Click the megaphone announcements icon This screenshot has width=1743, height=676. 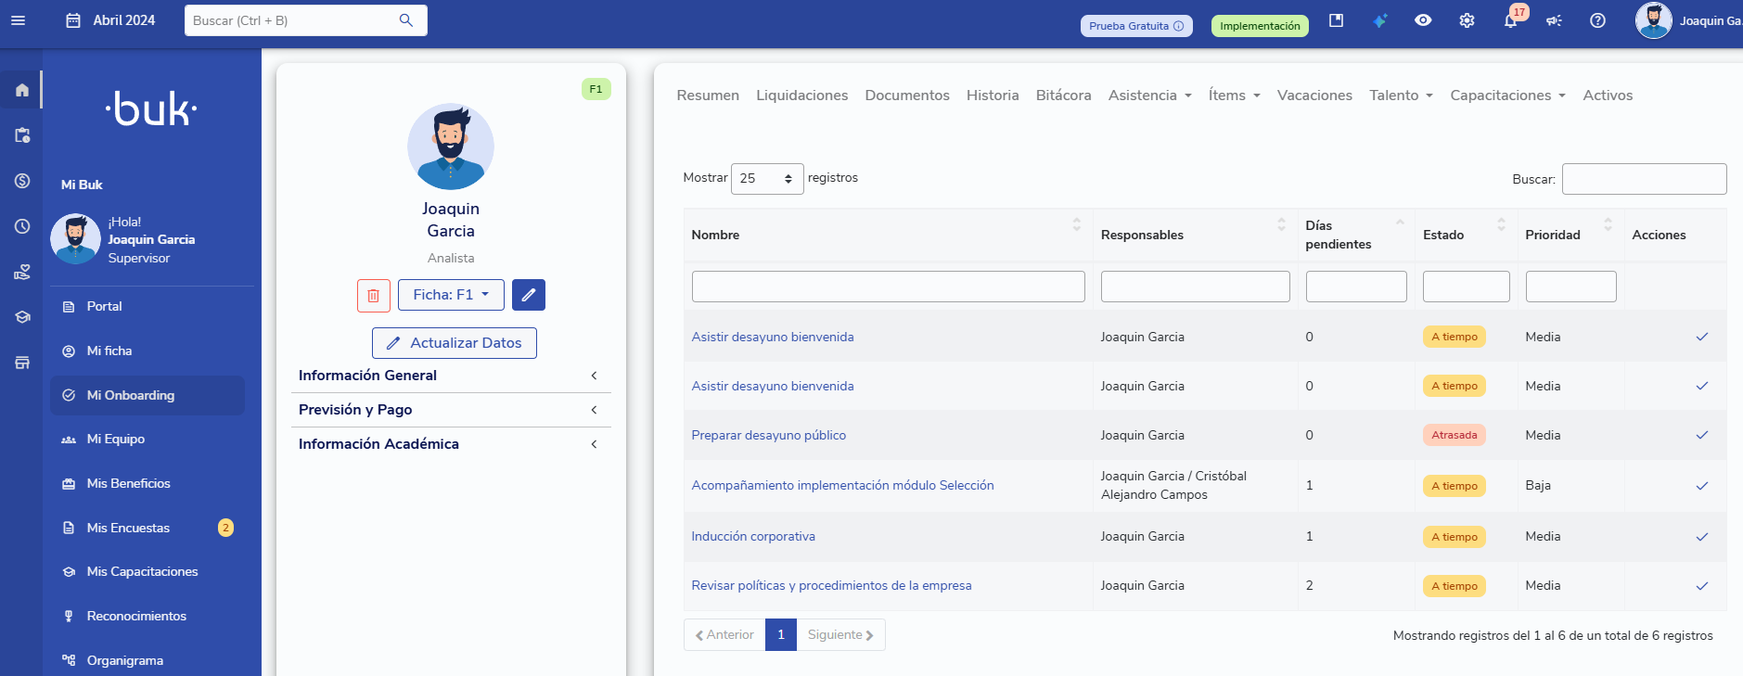[x=1554, y=20]
